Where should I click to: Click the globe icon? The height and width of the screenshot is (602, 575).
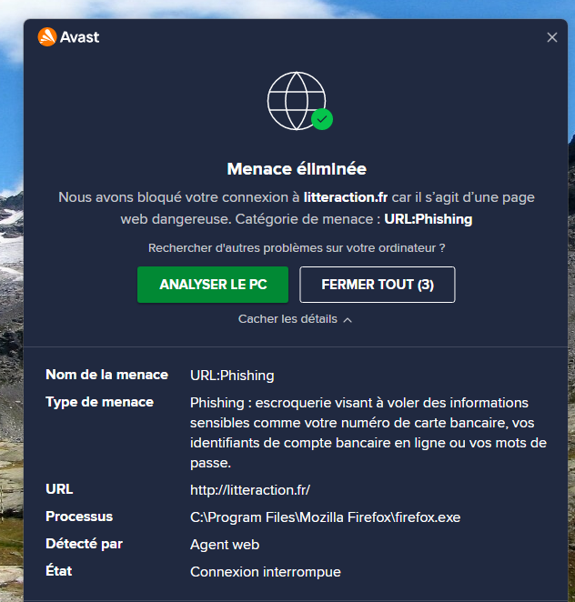tap(296, 99)
